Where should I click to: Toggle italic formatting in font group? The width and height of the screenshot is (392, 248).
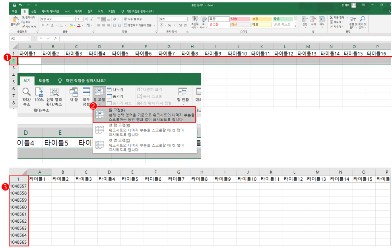tap(47, 25)
